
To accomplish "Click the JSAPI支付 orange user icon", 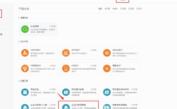I will [25, 53].
